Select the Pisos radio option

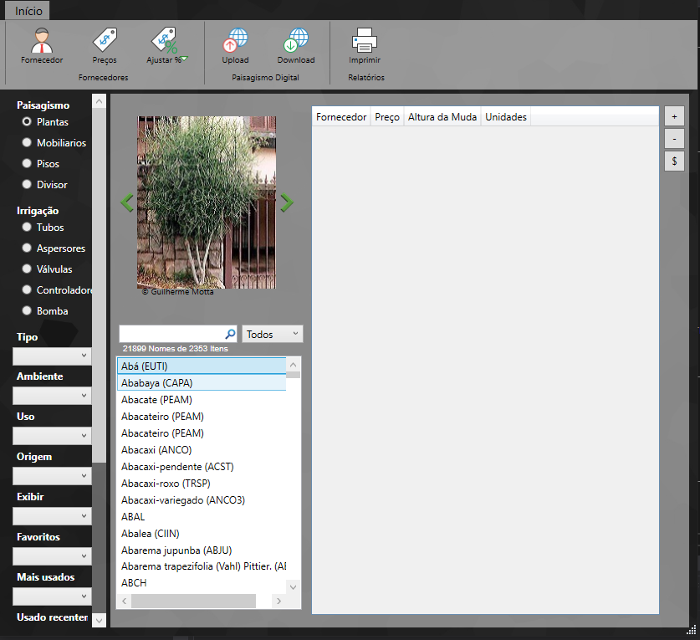[x=27, y=164]
